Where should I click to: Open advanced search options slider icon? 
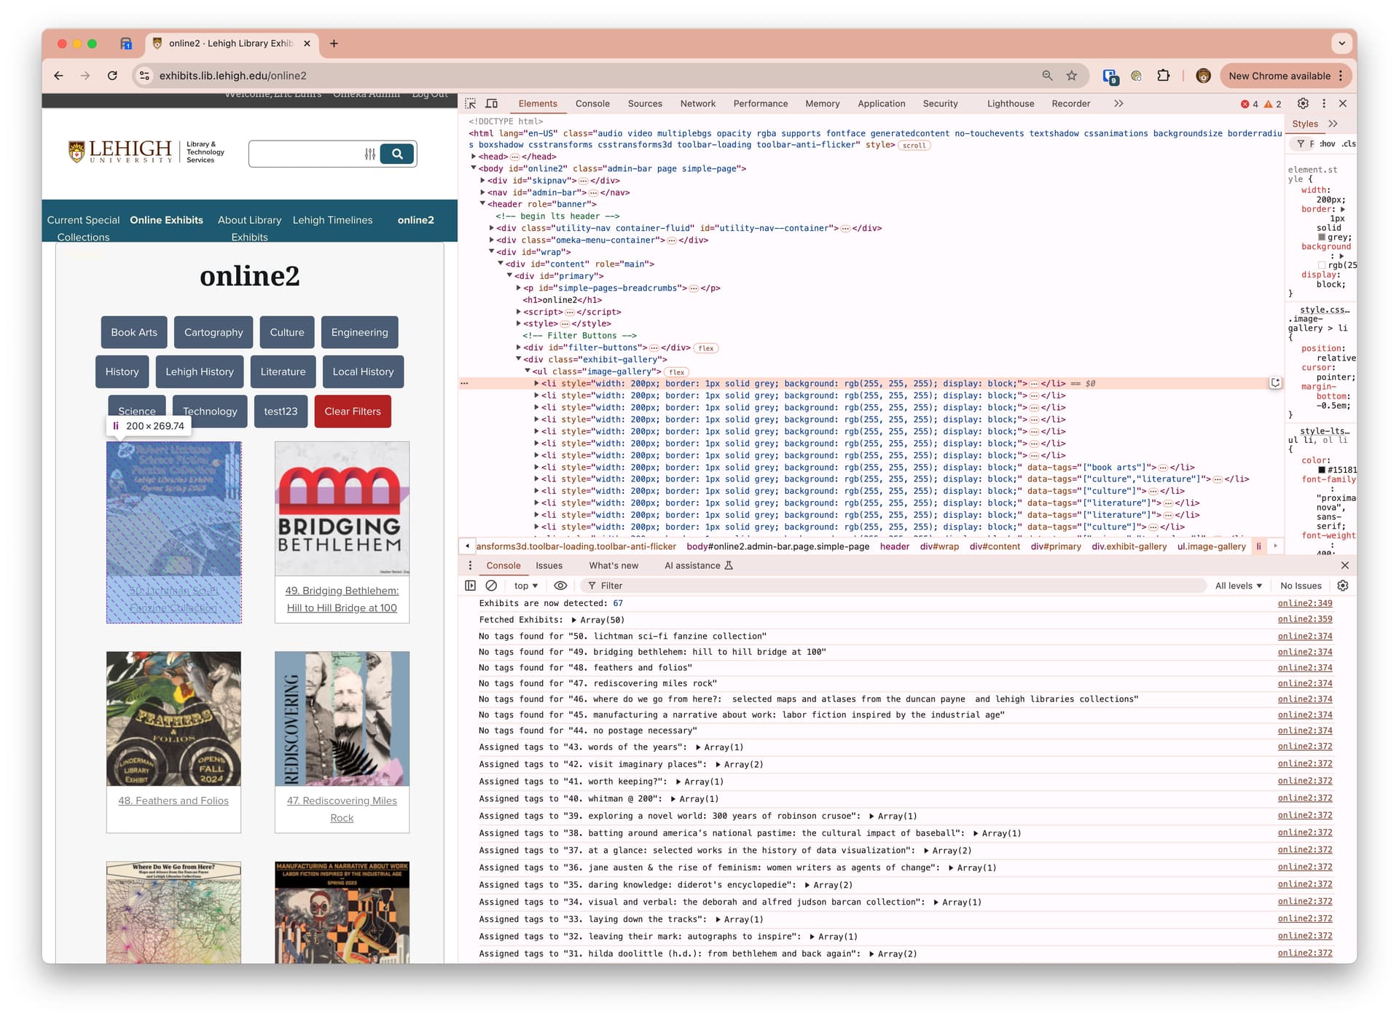click(370, 154)
